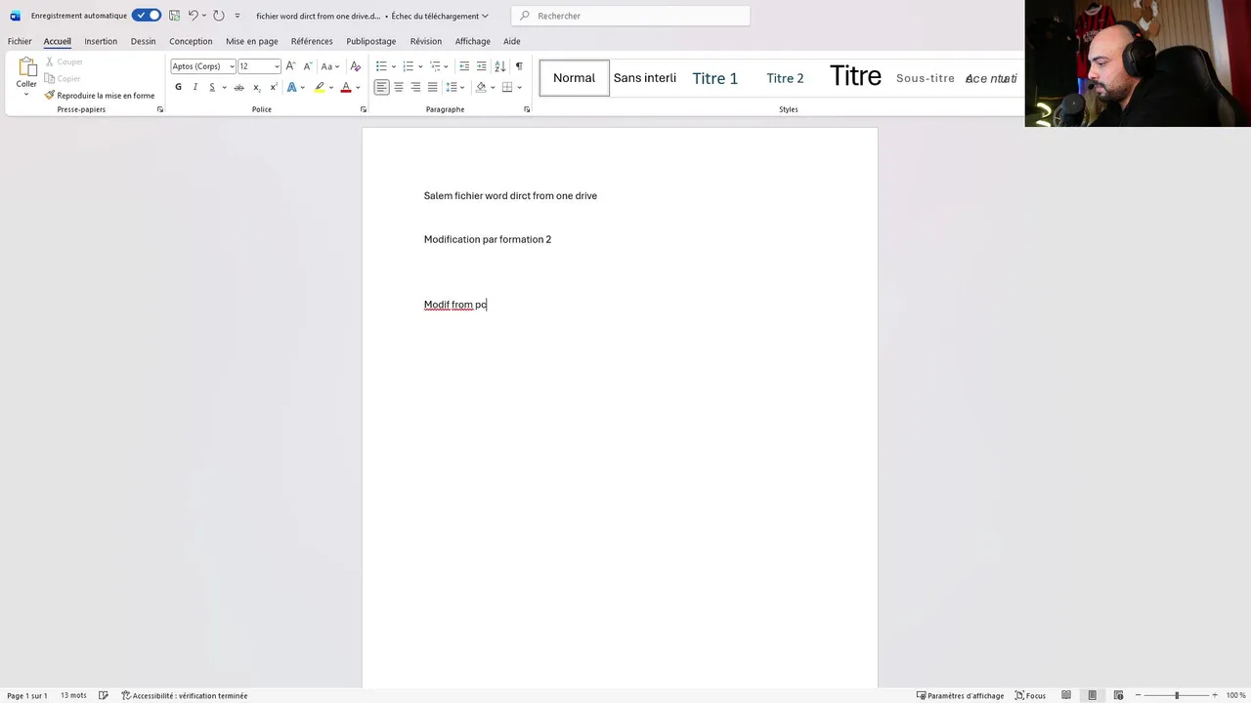This screenshot has width=1251, height=703.
Task: Click the zoom slider handle
Action: coord(1177,696)
